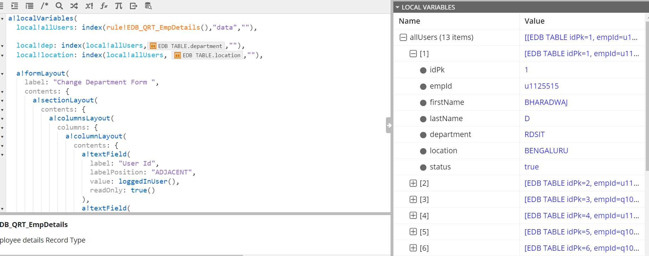The image size is (649, 256).
Task: Select the idPk variable row
Action: pos(519,70)
